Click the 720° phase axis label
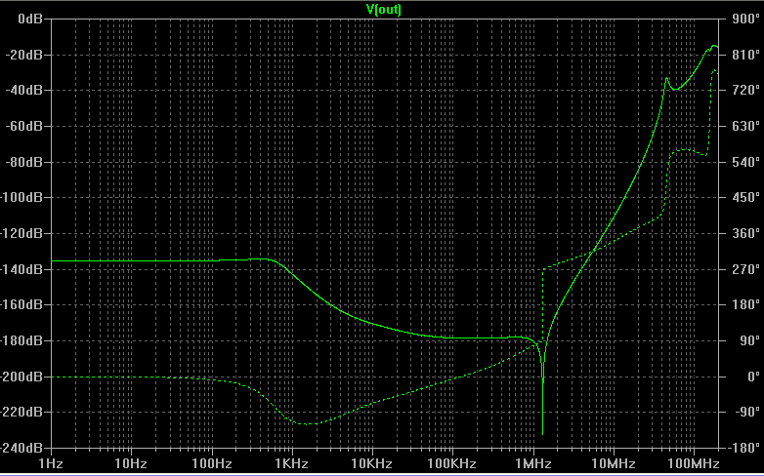This screenshot has height=476, width=764. (745, 90)
